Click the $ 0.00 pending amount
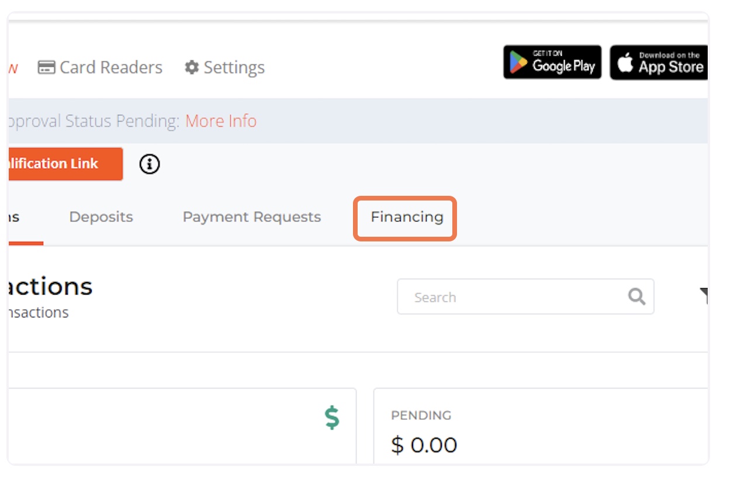The image size is (734, 477). 424,445
